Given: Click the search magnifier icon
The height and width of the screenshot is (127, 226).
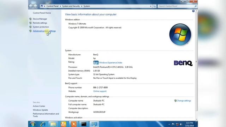Looking at the screenshot, I should pos(195,6).
